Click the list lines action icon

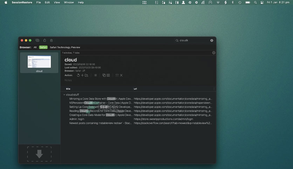pyautogui.click(x=95, y=75)
